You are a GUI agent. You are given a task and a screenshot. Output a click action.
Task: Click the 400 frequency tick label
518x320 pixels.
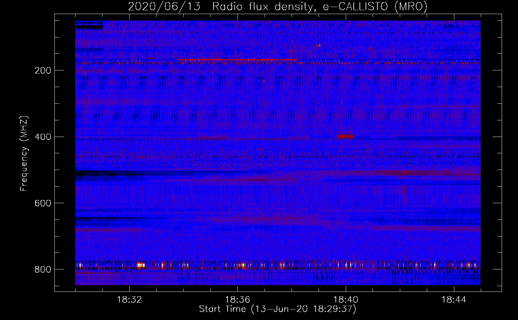coord(43,137)
